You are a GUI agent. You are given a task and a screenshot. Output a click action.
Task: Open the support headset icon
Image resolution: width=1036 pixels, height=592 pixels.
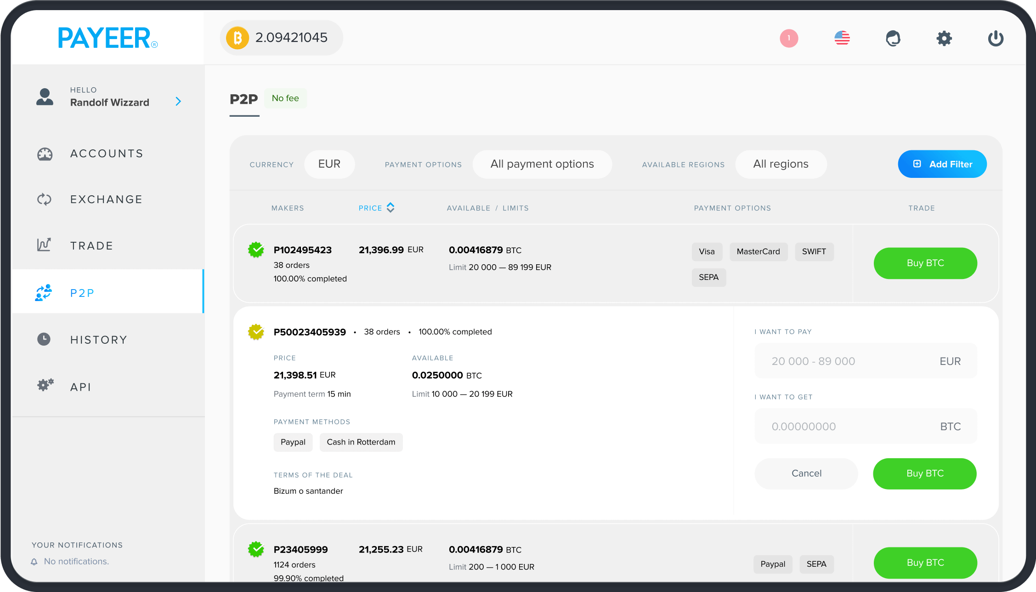[893, 38]
